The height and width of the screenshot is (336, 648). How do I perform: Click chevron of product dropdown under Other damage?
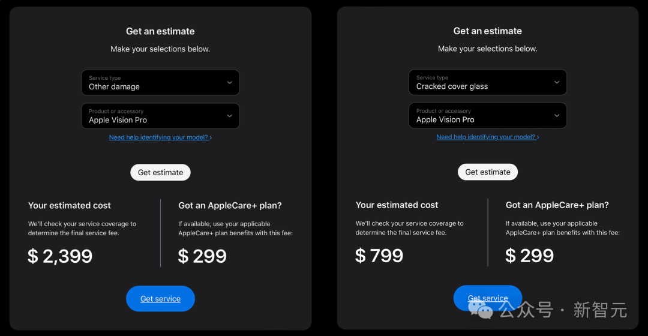pos(229,116)
